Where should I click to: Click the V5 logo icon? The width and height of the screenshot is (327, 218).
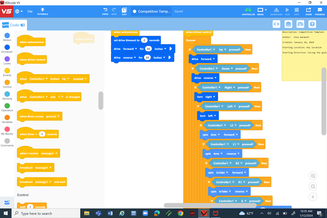pos(7,11)
